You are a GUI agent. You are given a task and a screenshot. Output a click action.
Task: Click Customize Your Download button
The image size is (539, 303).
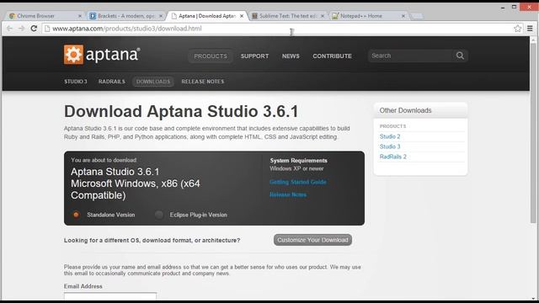click(312, 240)
